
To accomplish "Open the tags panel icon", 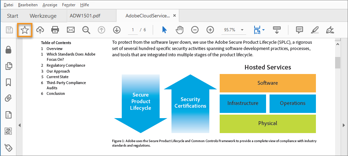I will [8, 147].
